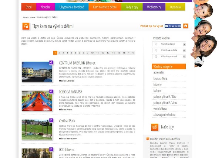Click G badge on CENTRUM BABYLON thumbnail
Screen dimensions: 222x158
[51, 62]
